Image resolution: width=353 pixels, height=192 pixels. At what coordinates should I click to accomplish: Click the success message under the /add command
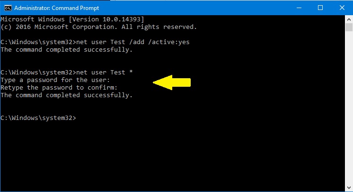coord(67,49)
